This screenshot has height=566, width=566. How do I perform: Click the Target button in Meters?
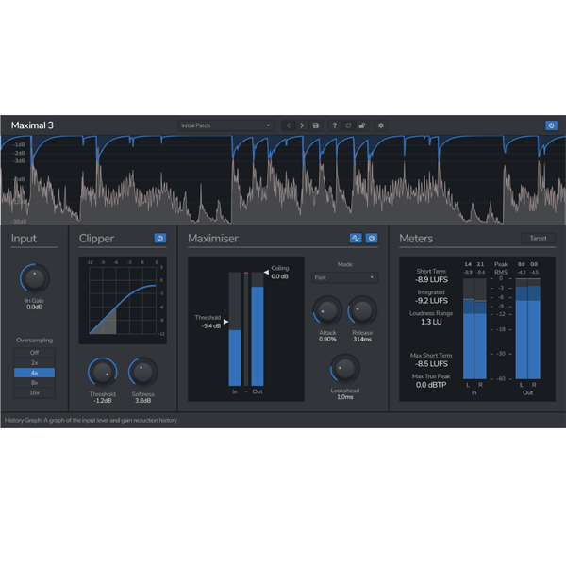coord(538,239)
